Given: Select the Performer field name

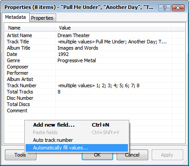Looking at the screenshot, I should tap(18, 73).
